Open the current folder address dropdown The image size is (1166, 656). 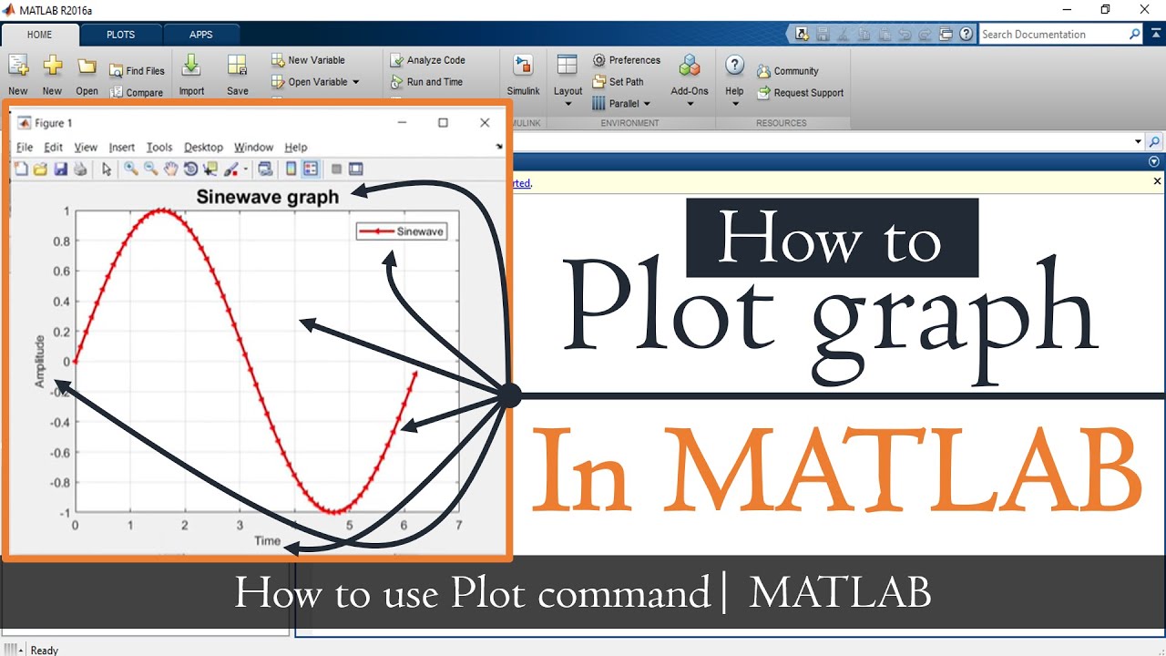tap(1138, 142)
